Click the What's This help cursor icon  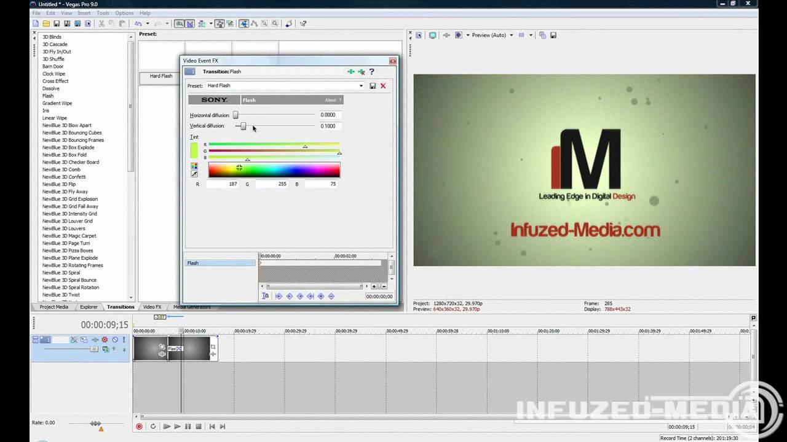303,24
